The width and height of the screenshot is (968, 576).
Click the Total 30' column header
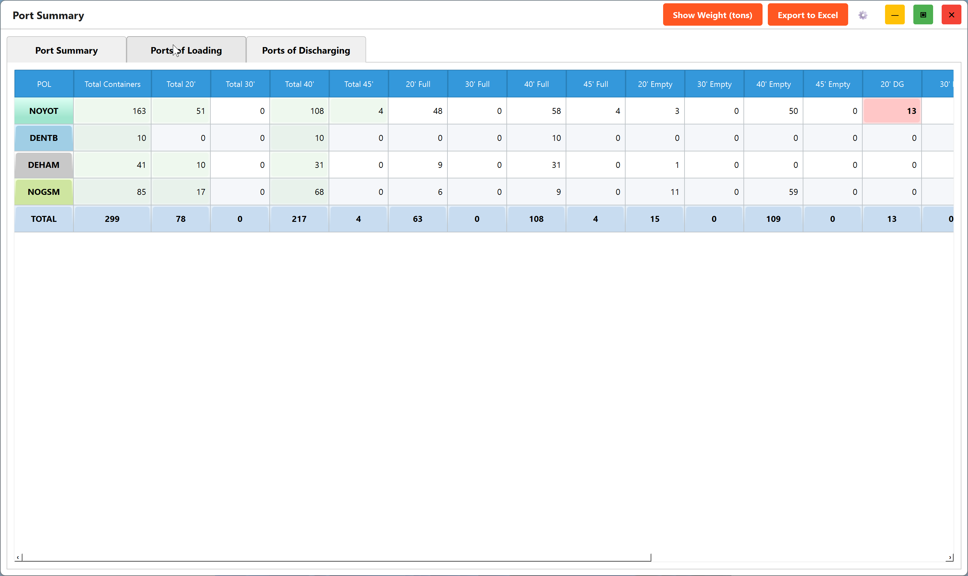tap(240, 84)
